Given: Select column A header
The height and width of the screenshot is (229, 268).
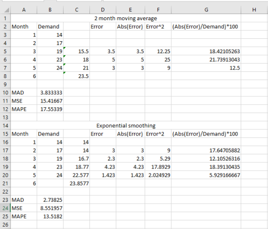Looking at the screenshot, I should click(24, 10).
